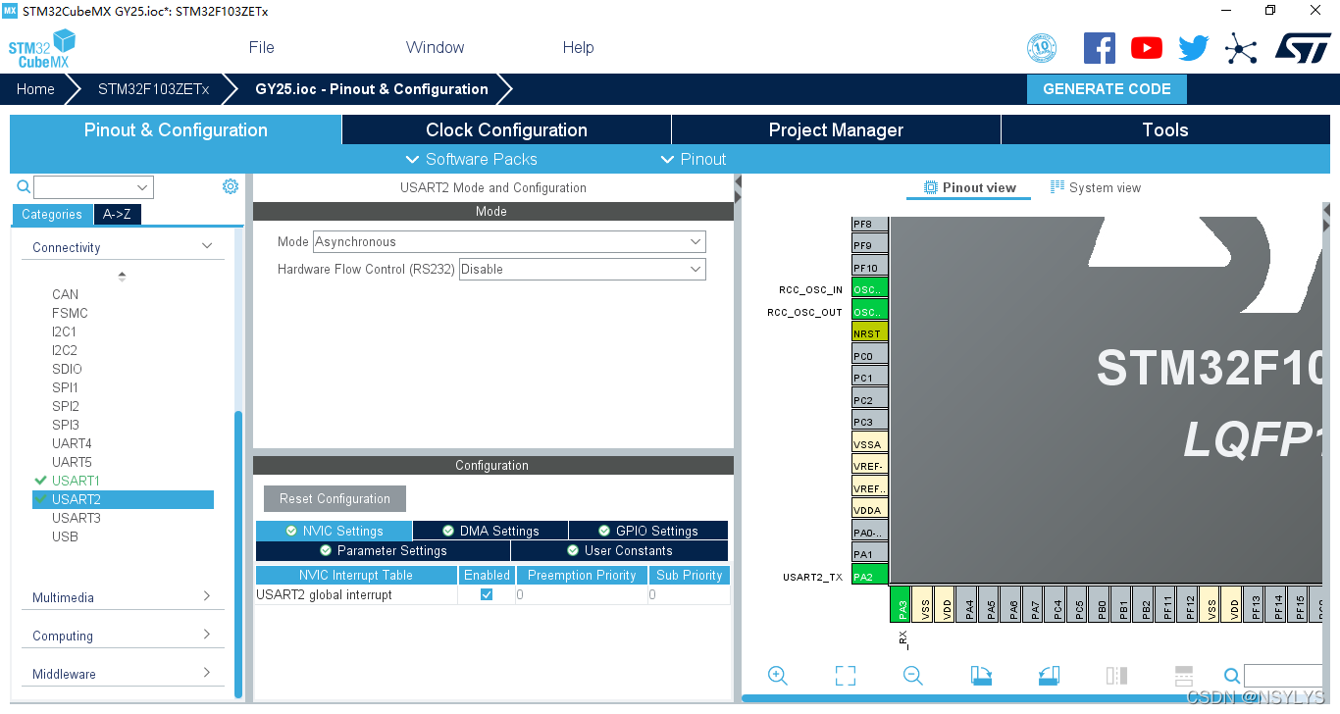1340x714 pixels.
Task: Click the PC0 pin
Action: [x=870, y=355]
